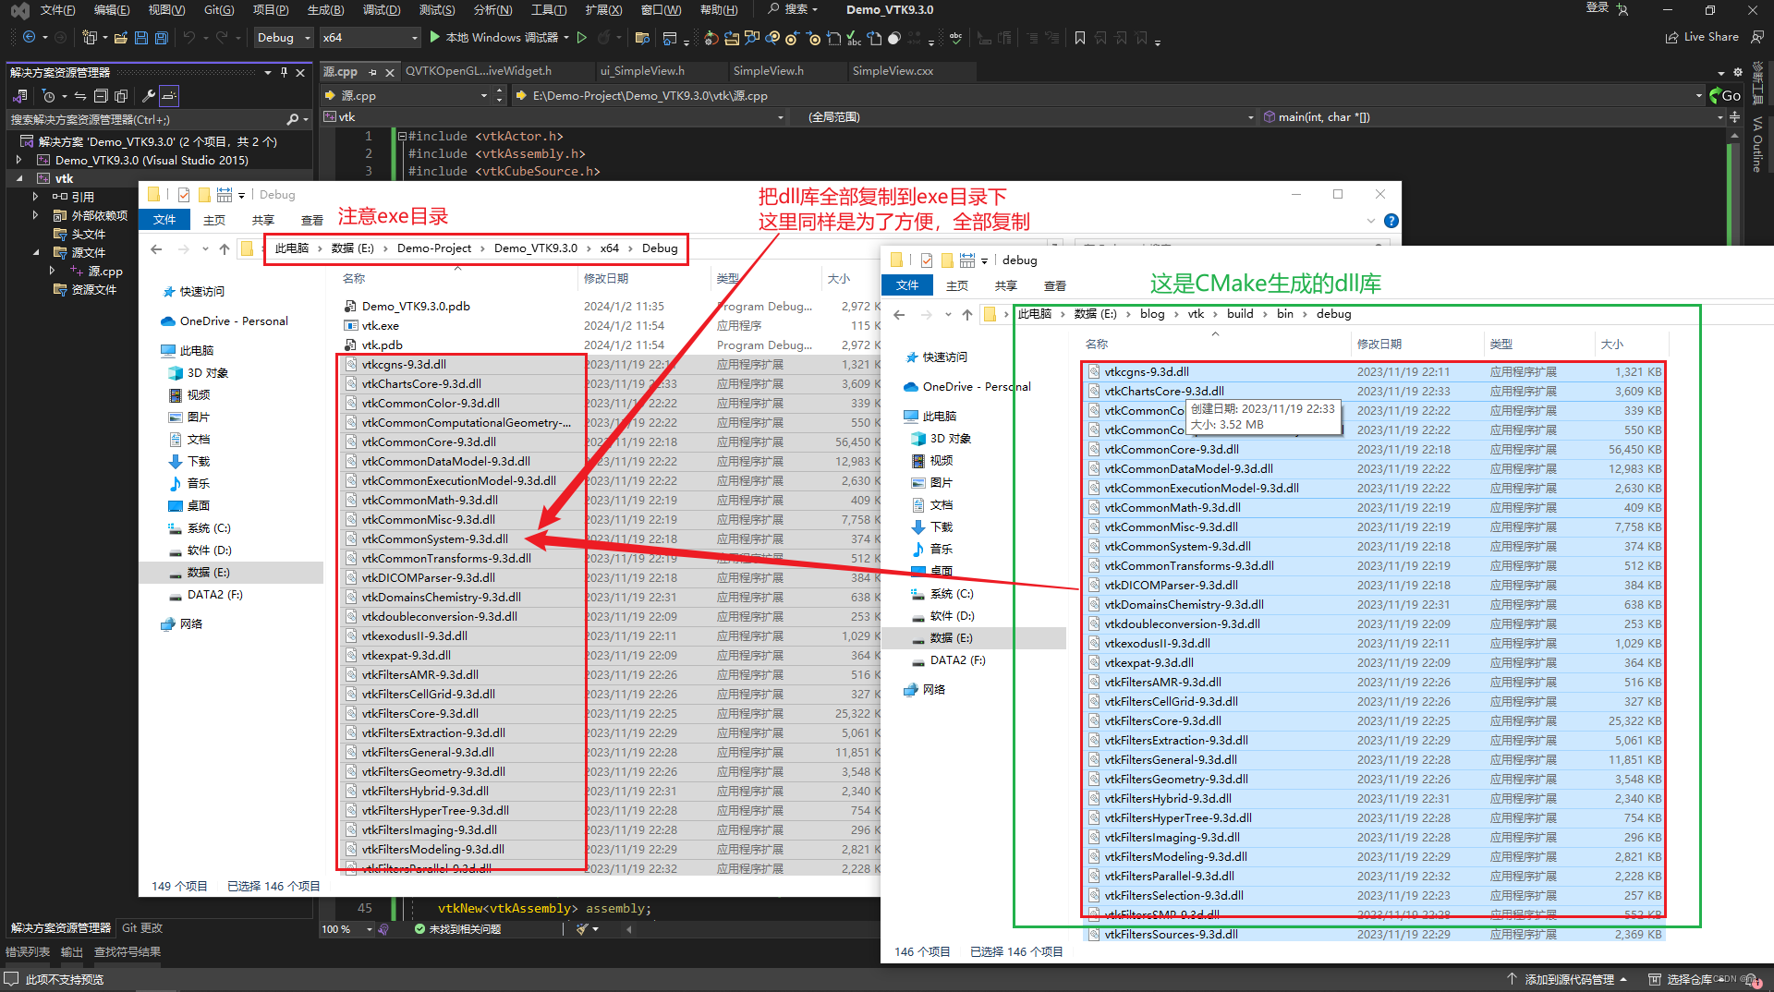1774x992 pixels.
Task: Toggle auto-hide pin on 解决方案资源管理器 panel
Action: (x=285, y=71)
